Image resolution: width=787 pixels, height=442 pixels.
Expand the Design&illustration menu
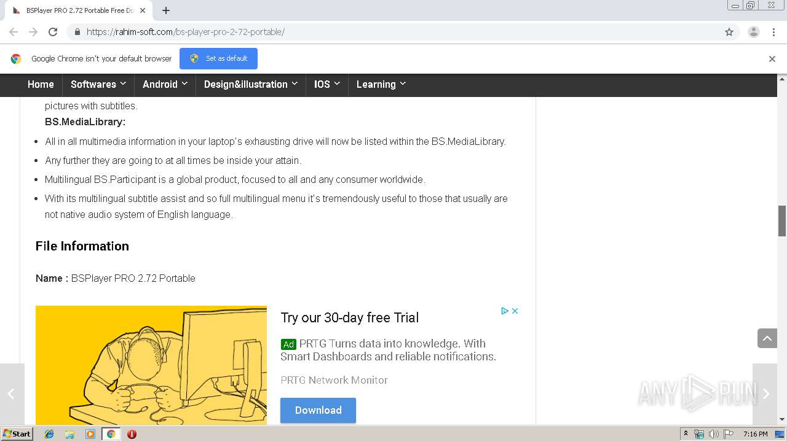coord(251,85)
